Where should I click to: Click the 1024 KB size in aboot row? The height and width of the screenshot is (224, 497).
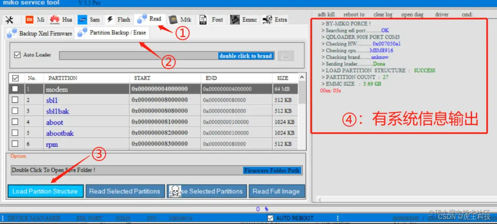(284, 122)
